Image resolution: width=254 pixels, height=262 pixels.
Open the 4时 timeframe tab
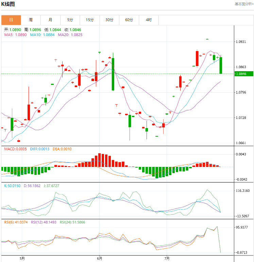point(149,20)
